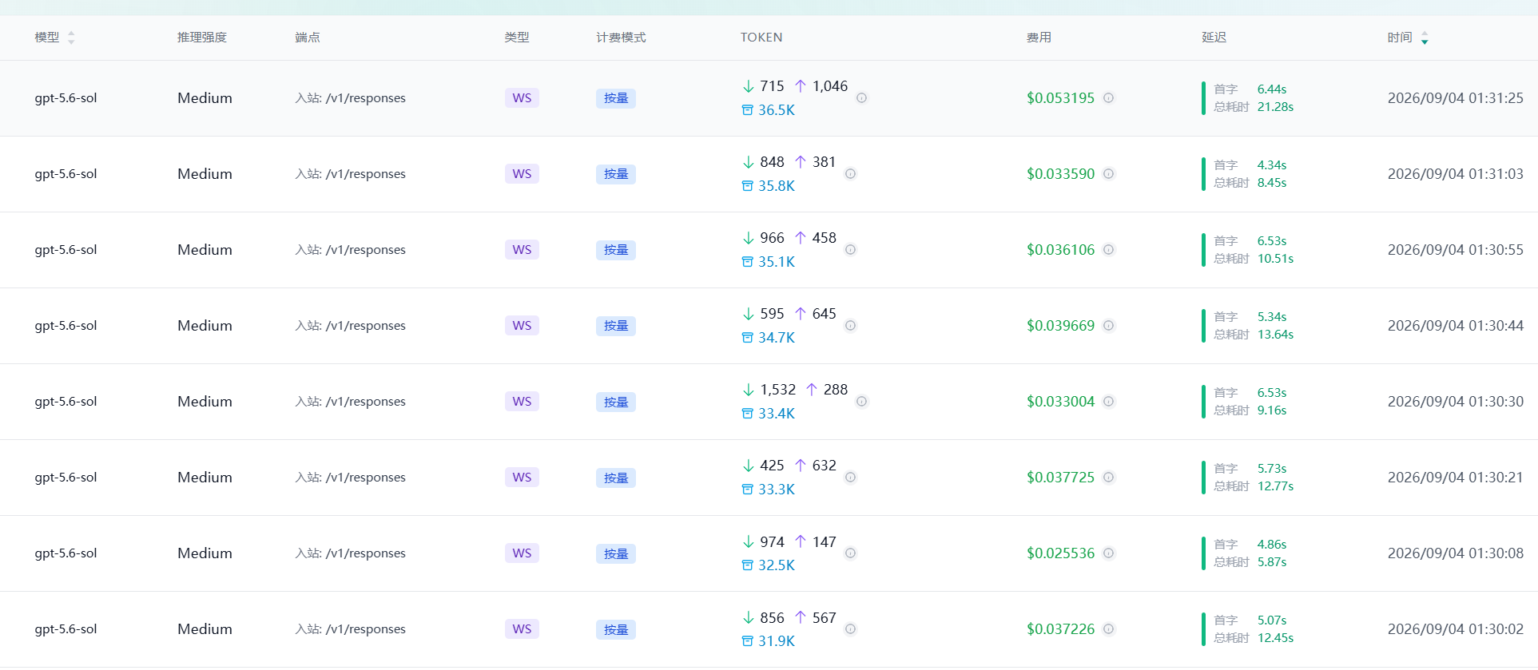Image resolution: width=1538 pixels, height=670 pixels.
Task: Sort the table by 模型 column
Action: (x=71, y=38)
